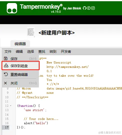This screenshot has height=135, width=122.
Task: Click the save-to-disk download icon
Action: click(6, 66)
